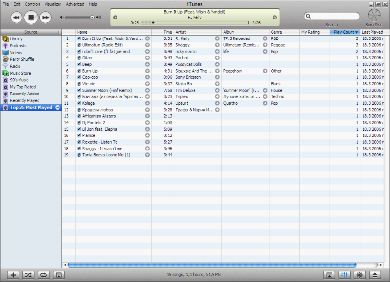The height and width of the screenshot is (282, 390).
Task: Click the arrow icon next to album Peepshow
Action: (265, 71)
